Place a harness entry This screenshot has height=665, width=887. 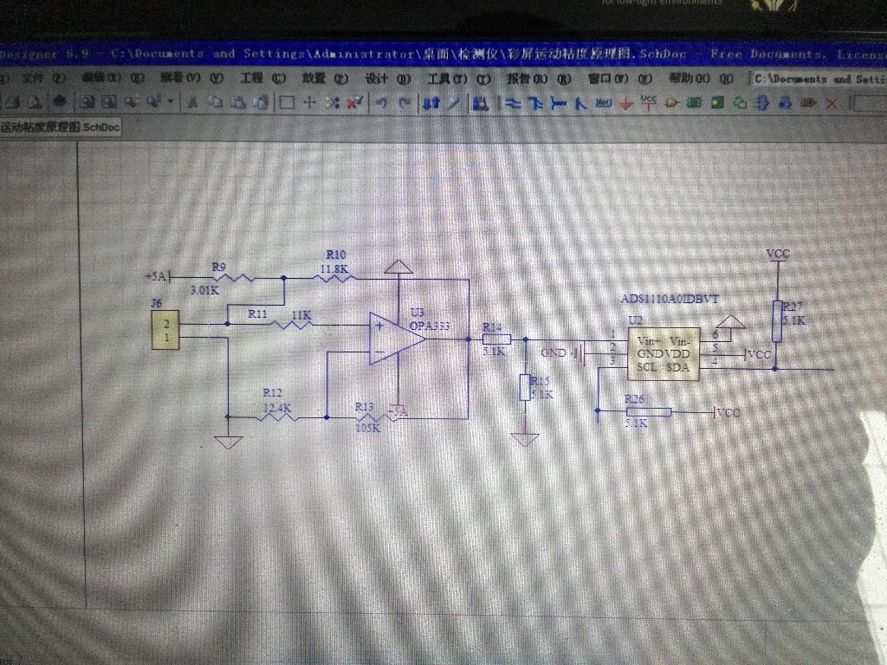point(785,104)
